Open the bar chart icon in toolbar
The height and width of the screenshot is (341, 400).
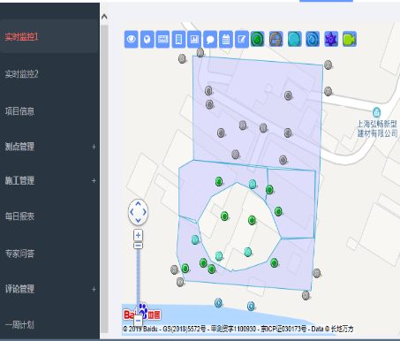[x=194, y=39]
